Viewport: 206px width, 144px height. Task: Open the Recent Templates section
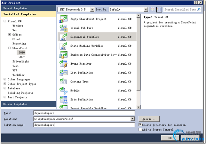(x=28, y=8)
